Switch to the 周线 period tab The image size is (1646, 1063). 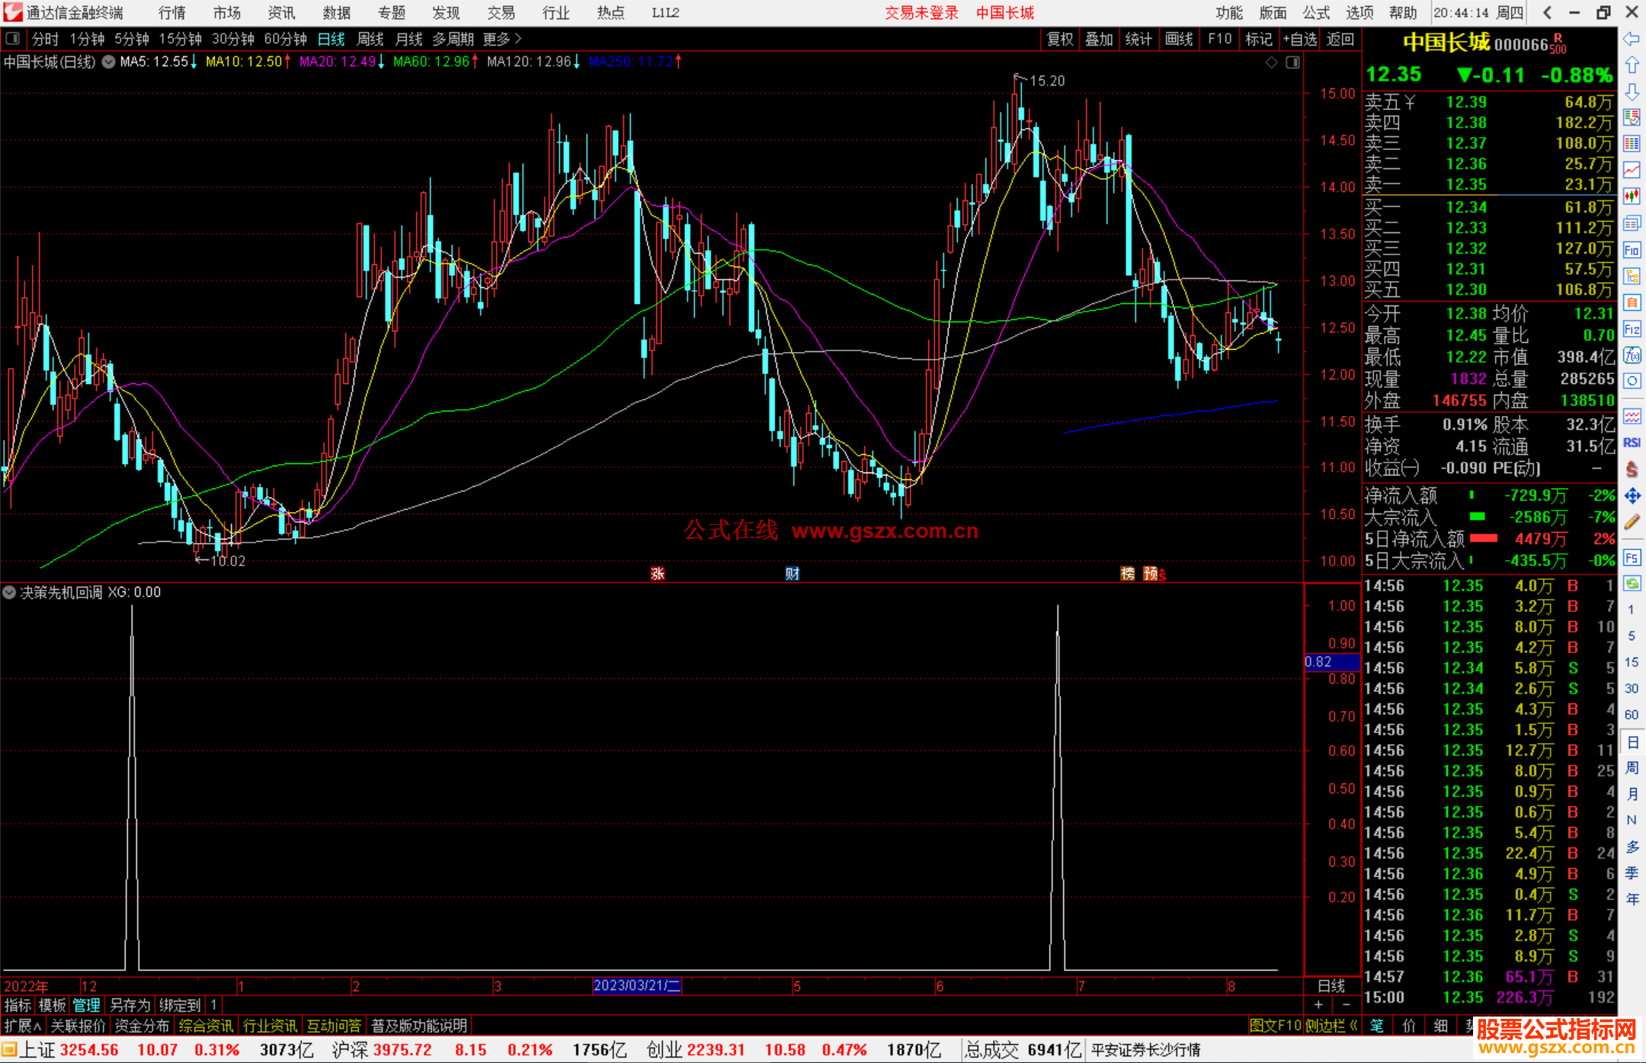(x=370, y=39)
